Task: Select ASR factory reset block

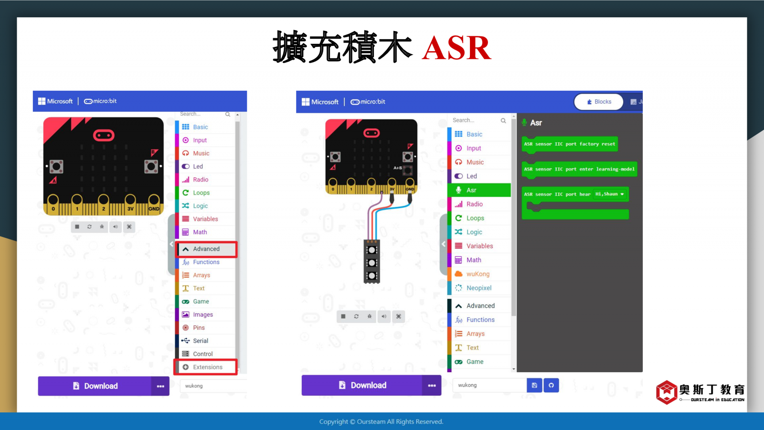Action: pyautogui.click(x=570, y=144)
